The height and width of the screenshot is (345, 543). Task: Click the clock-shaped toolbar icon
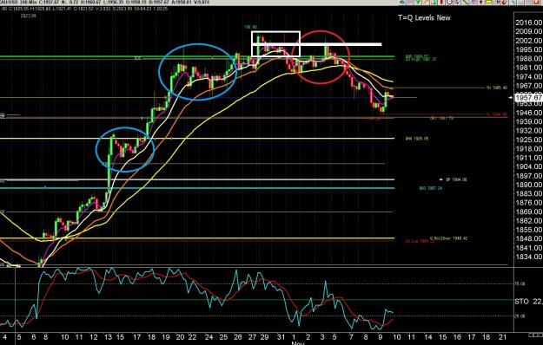[x=449, y=2]
